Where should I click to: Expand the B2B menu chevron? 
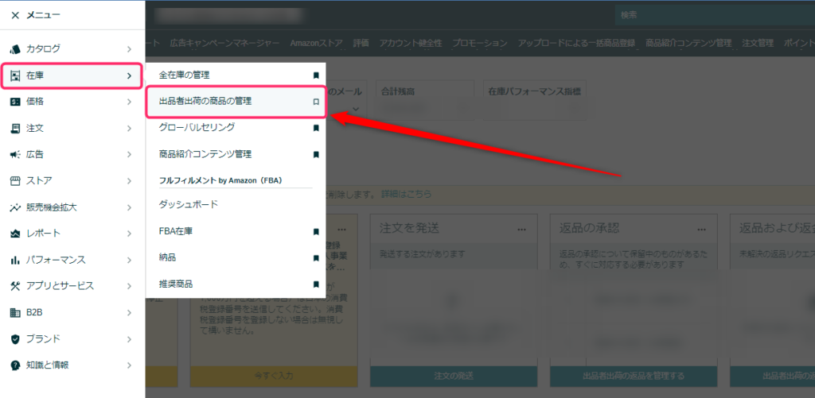point(130,313)
